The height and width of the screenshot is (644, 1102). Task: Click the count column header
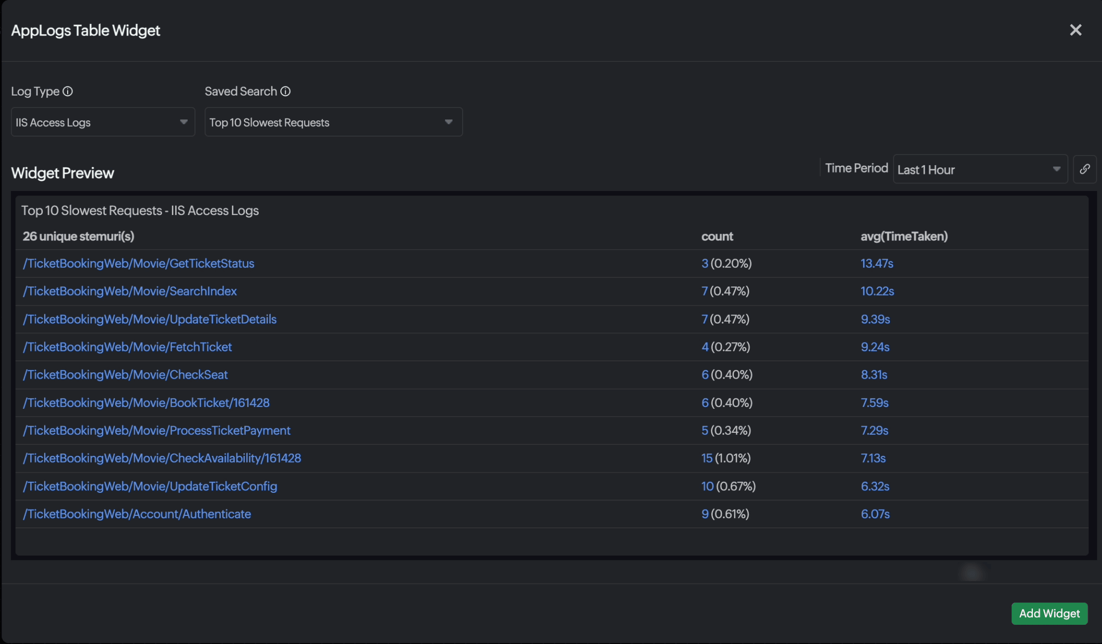(717, 236)
